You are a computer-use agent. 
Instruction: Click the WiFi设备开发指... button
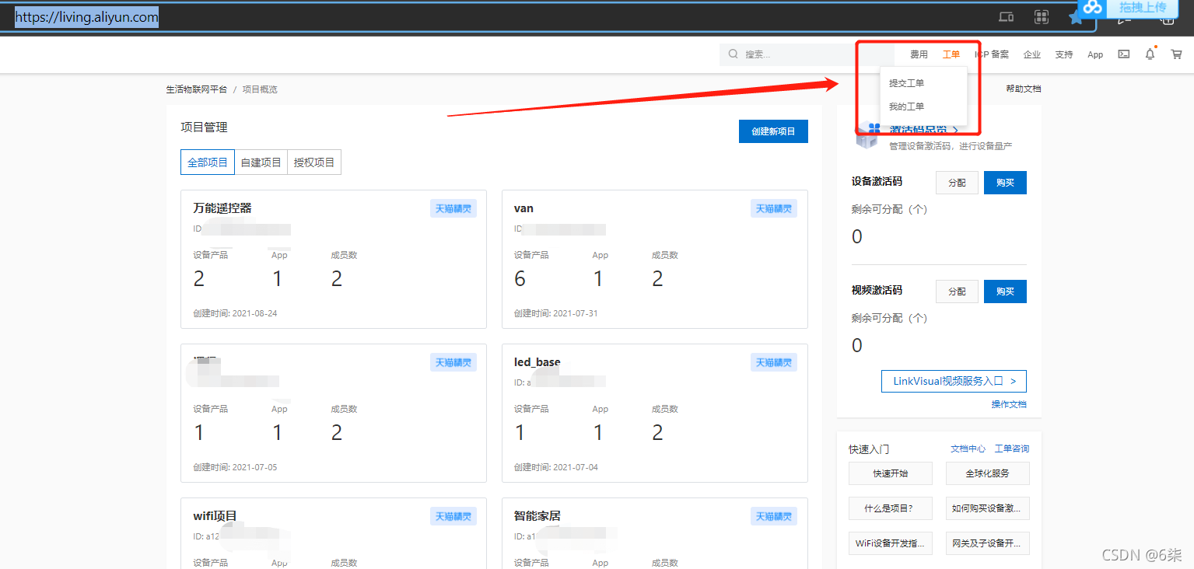[891, 543]
